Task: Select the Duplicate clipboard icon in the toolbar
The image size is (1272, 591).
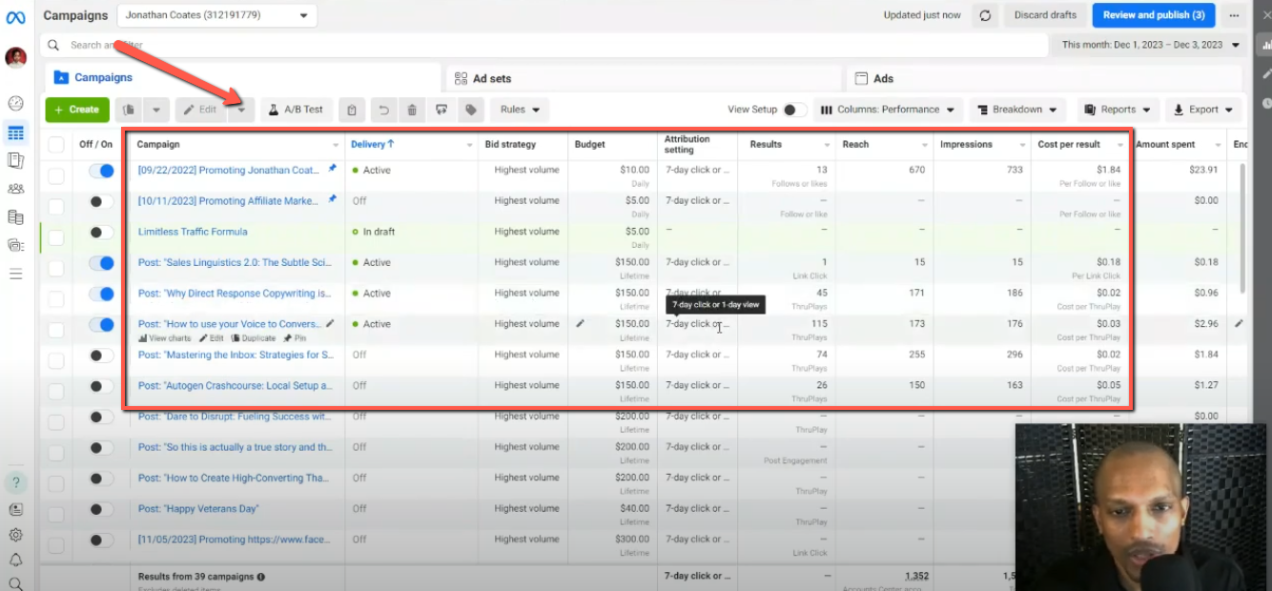Action: (x=352, y=110)
